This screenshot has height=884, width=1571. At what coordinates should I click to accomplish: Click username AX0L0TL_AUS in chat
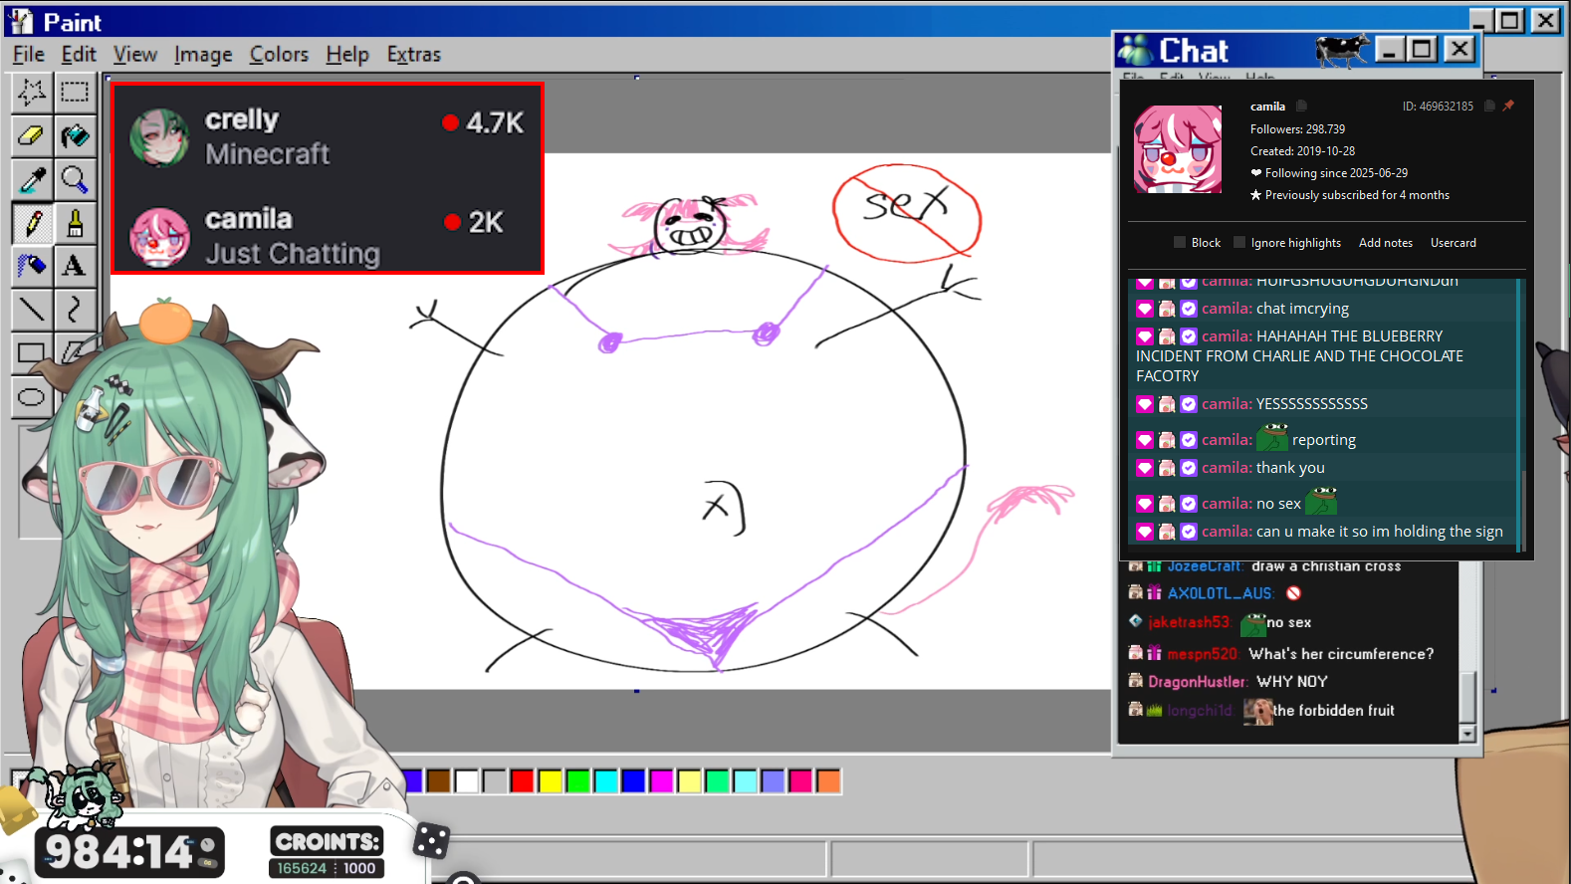[x=1221, y=593]
